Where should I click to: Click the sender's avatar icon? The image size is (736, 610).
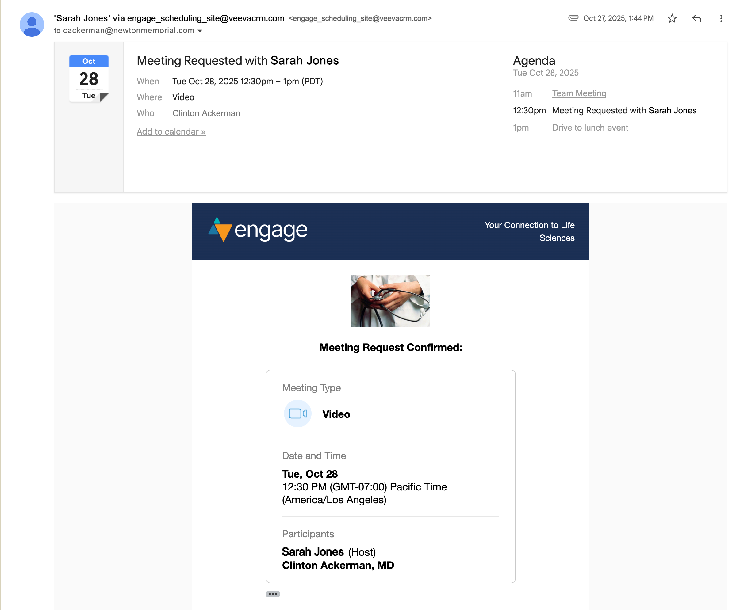32,25
